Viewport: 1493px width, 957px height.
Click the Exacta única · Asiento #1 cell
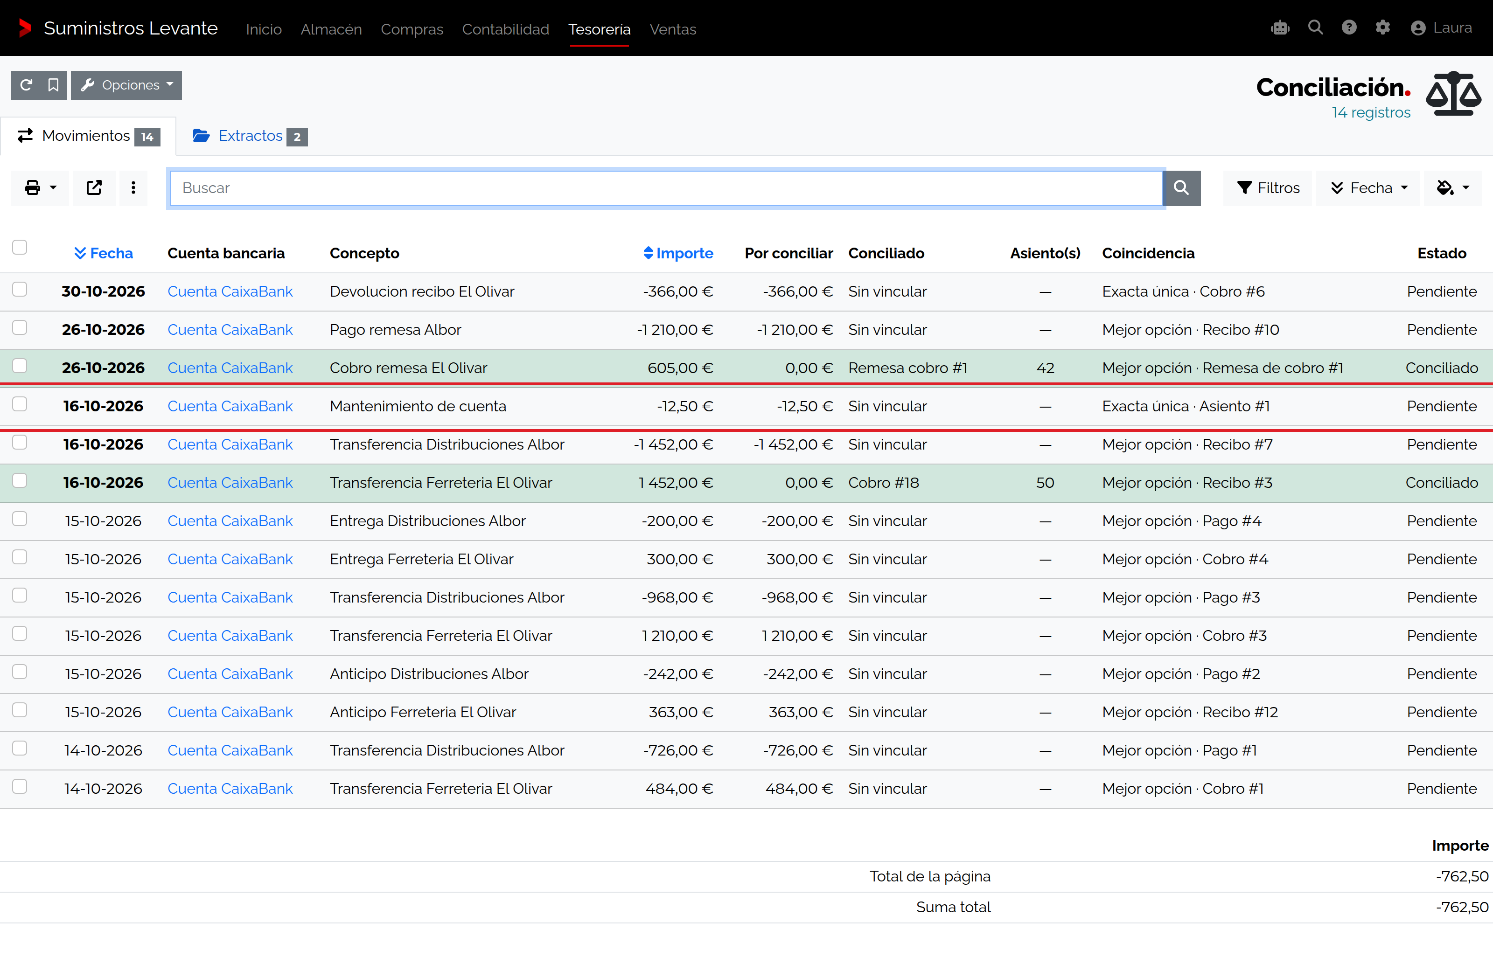pos(1186,406)
